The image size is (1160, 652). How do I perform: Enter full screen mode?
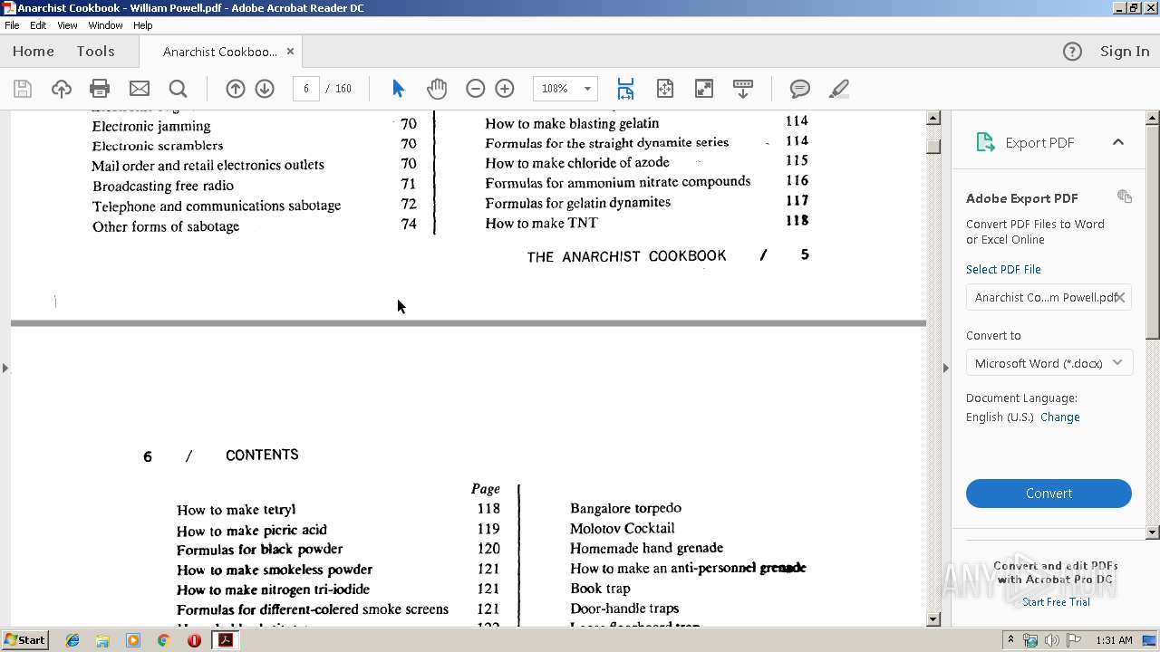(703, 89)
